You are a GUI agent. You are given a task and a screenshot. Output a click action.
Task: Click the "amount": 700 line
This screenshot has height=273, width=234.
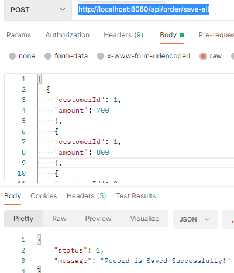82,110
